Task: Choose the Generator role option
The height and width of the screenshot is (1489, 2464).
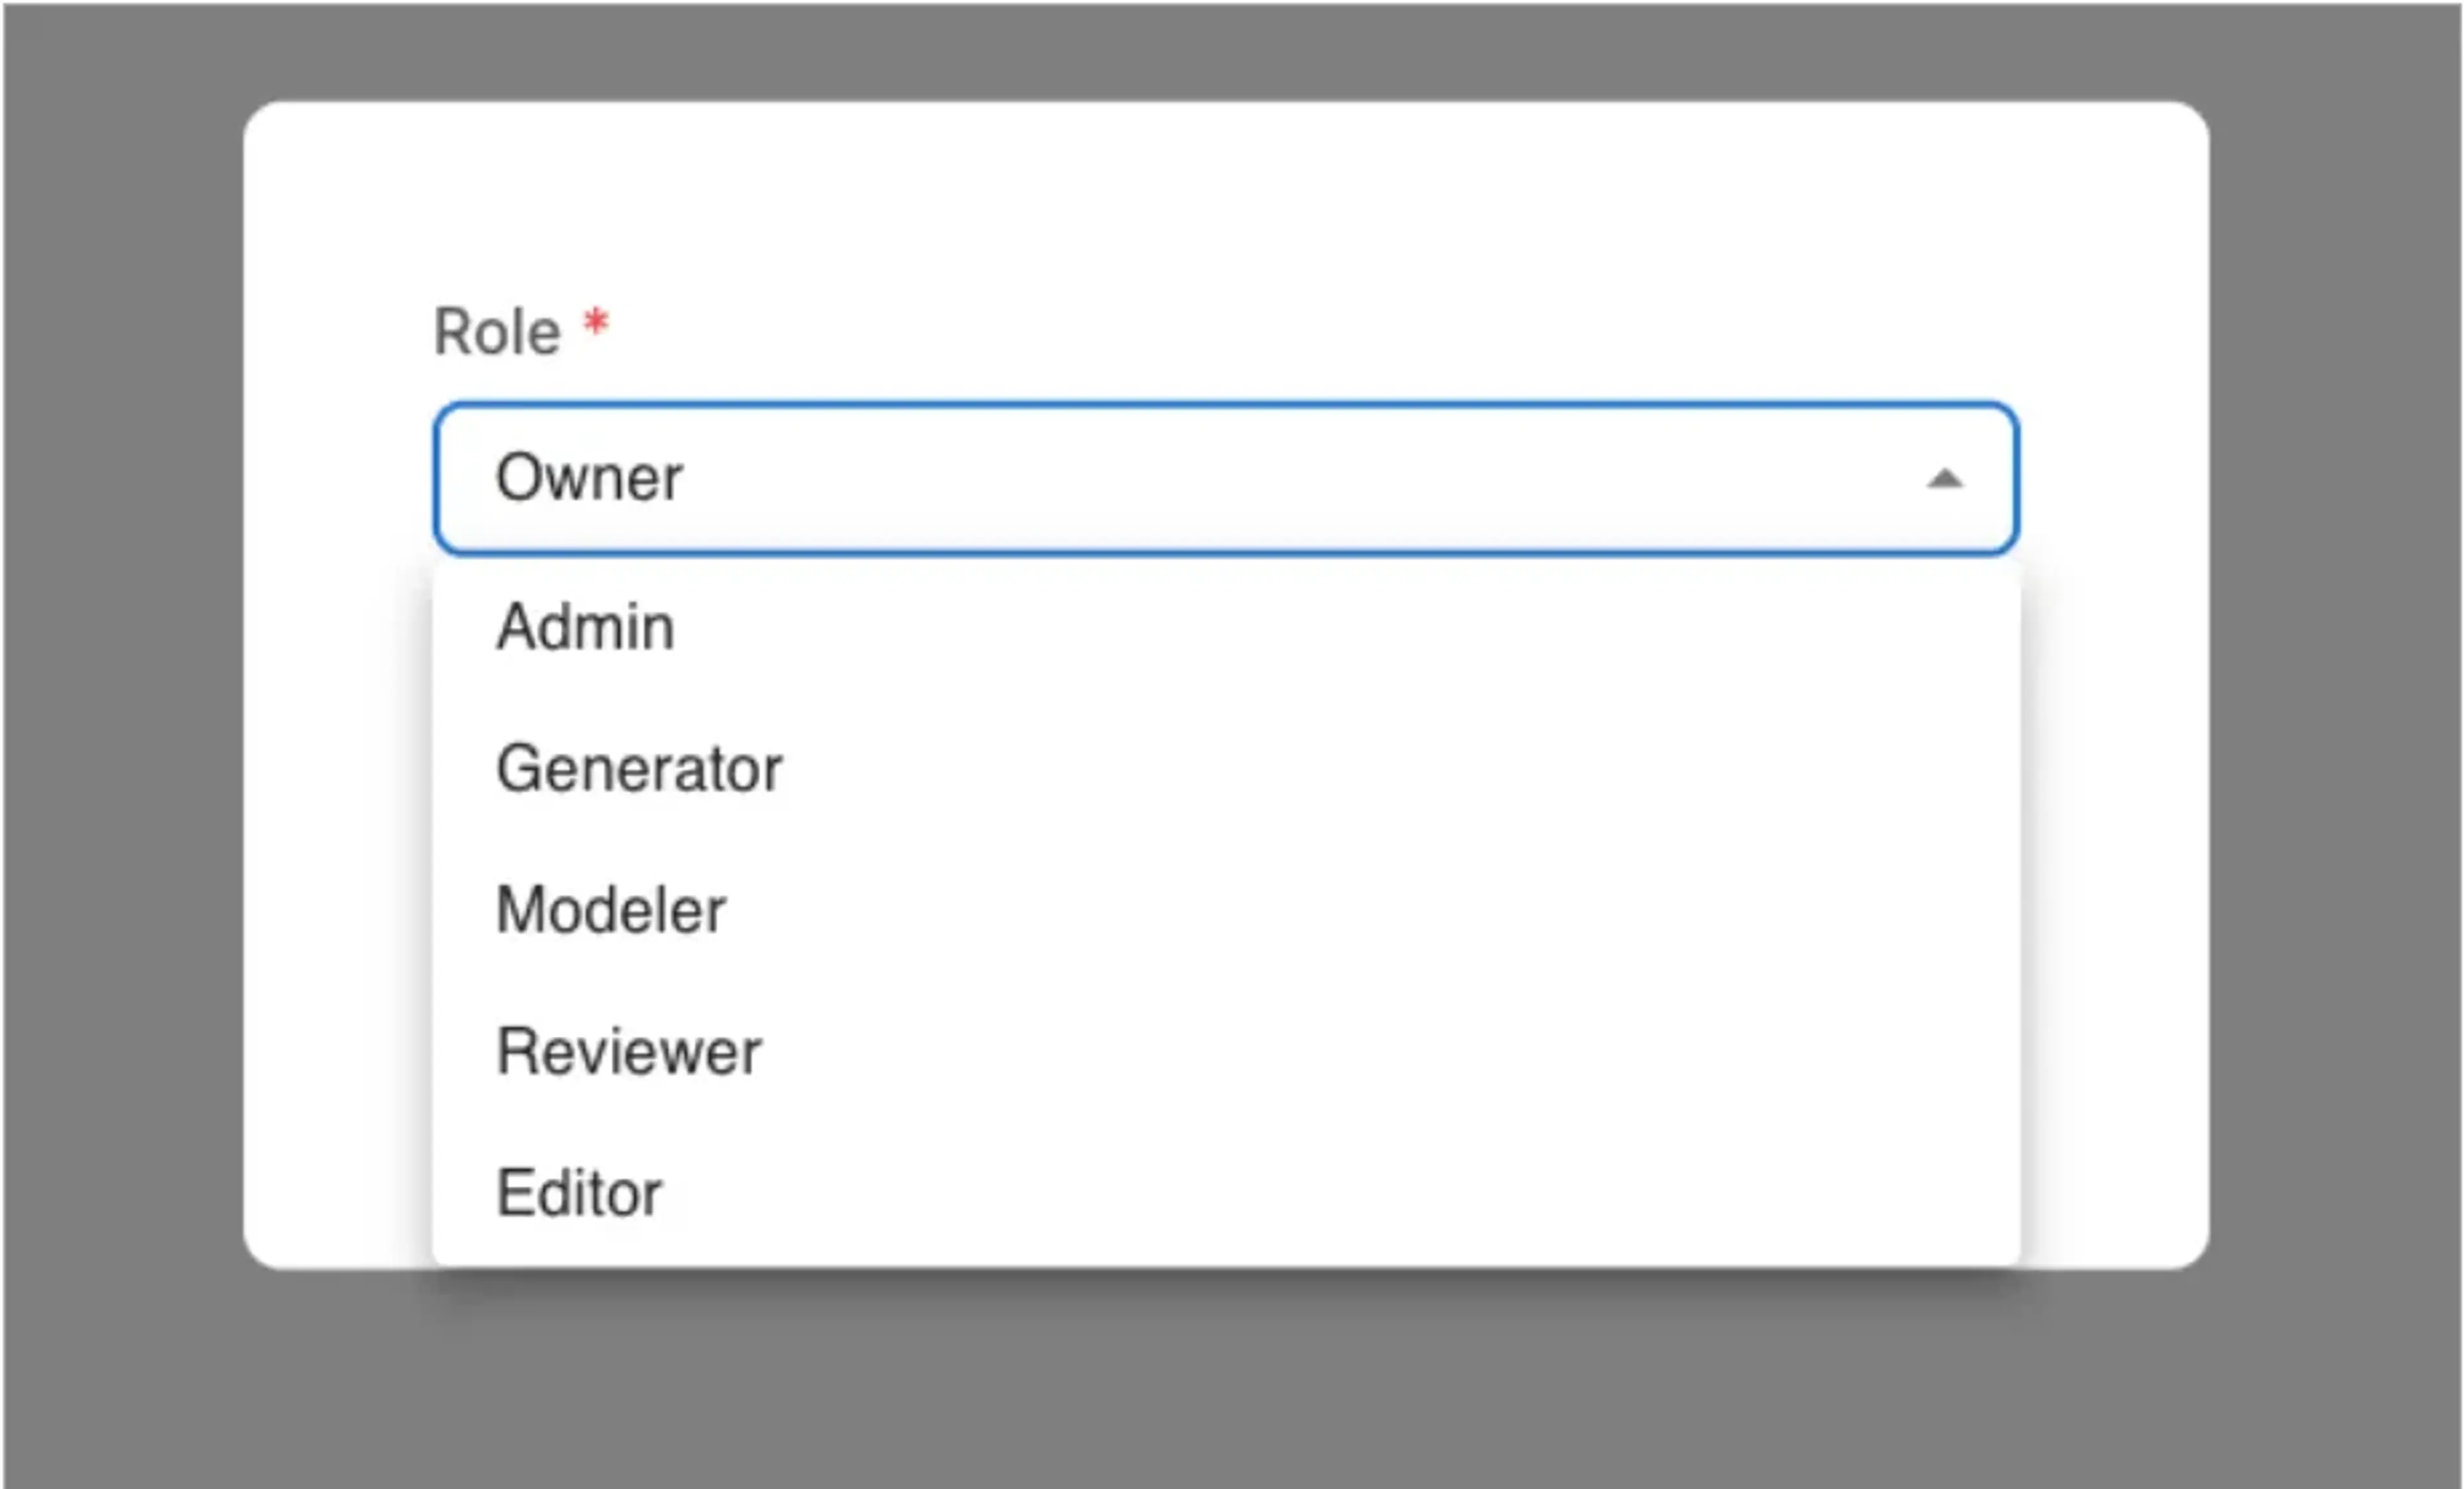Action: pyautogui.click(x=639, y=769)
